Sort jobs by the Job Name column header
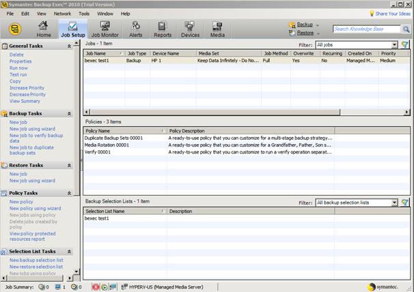The height and width of the screenshot is (292, 414). coord(105,53)
